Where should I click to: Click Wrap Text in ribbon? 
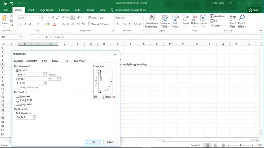click(95, 18)
